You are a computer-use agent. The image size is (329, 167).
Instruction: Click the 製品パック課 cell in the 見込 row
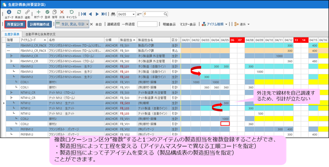pyautogui.click(x=154, y=51)
